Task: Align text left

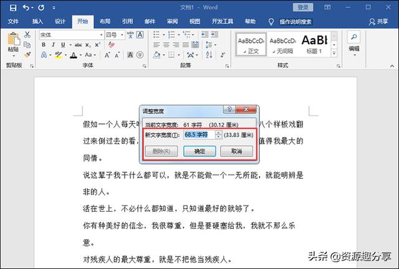Action: 156,45
